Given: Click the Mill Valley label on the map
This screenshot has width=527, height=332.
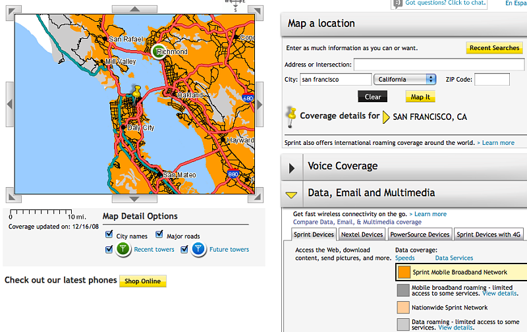Looking at the screenshot, I should point(121,61).
